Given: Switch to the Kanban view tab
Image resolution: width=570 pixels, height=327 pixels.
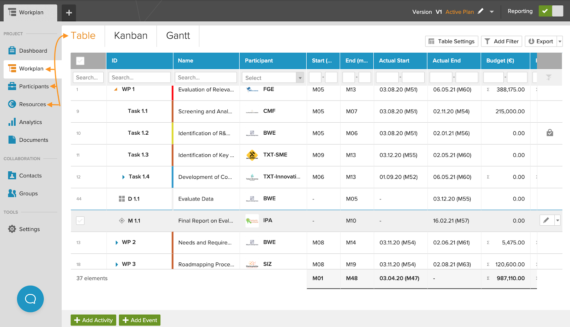Looking at the screenshot, I should [131, 36].
